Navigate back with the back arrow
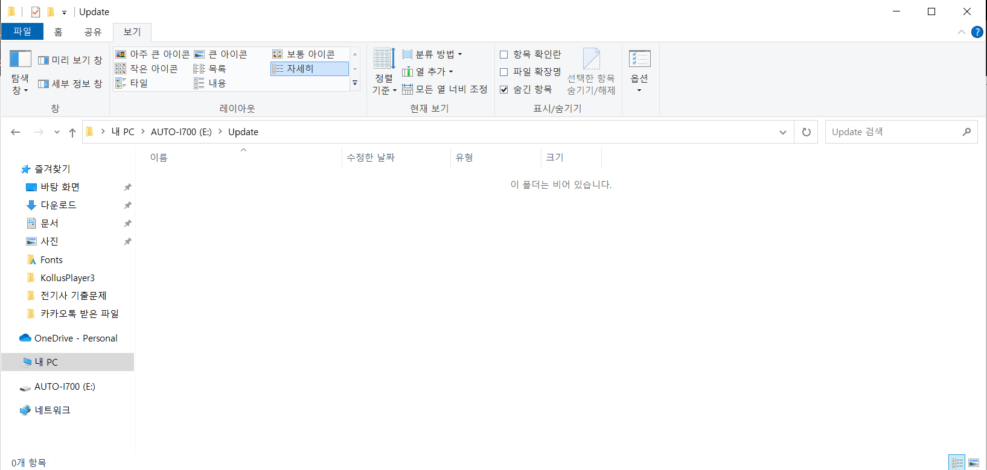The height and width of the screenshot is (470, 987). (x=16, y=132)
